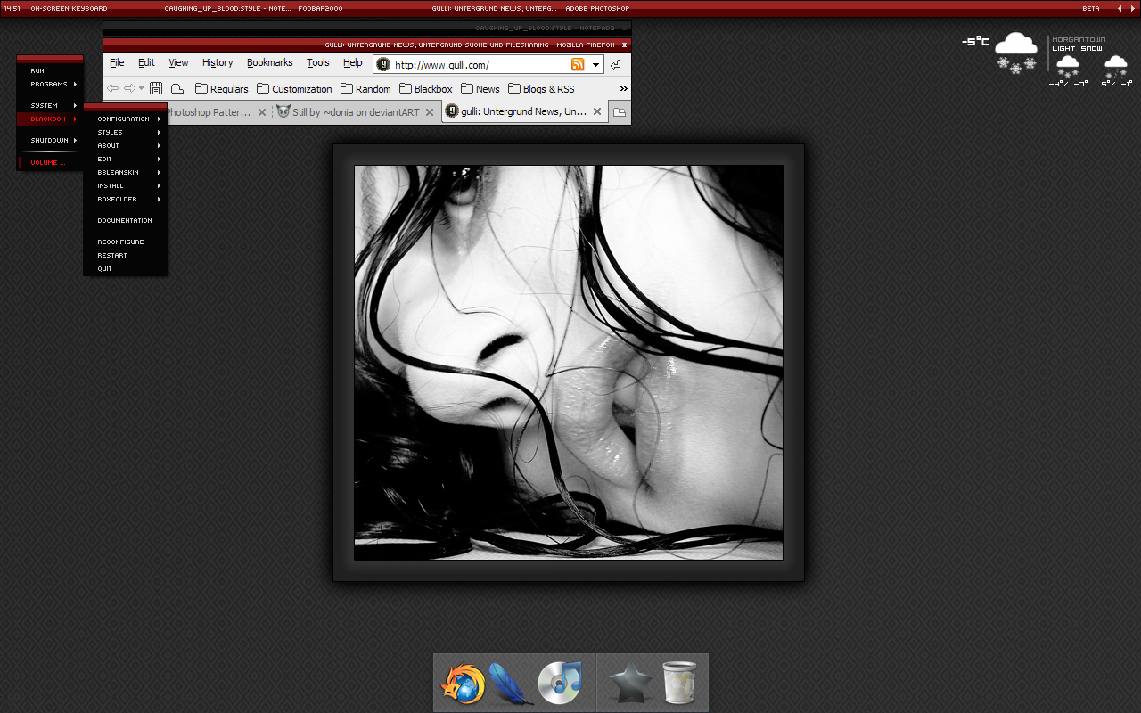Open the Firefox History menu
The width and height of the screenshot is (1141, 713).
(218, 62)
